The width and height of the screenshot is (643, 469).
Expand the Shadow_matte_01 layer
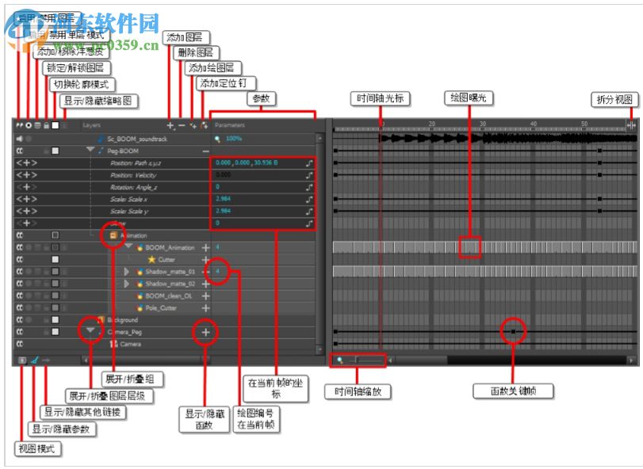point(127,271)
